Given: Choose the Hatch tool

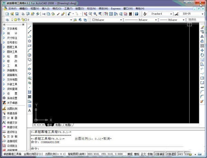Looking at the screenshot, I should (30, 92).
